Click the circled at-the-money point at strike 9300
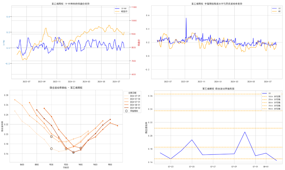The image size is (285, 170). [73, 153]
